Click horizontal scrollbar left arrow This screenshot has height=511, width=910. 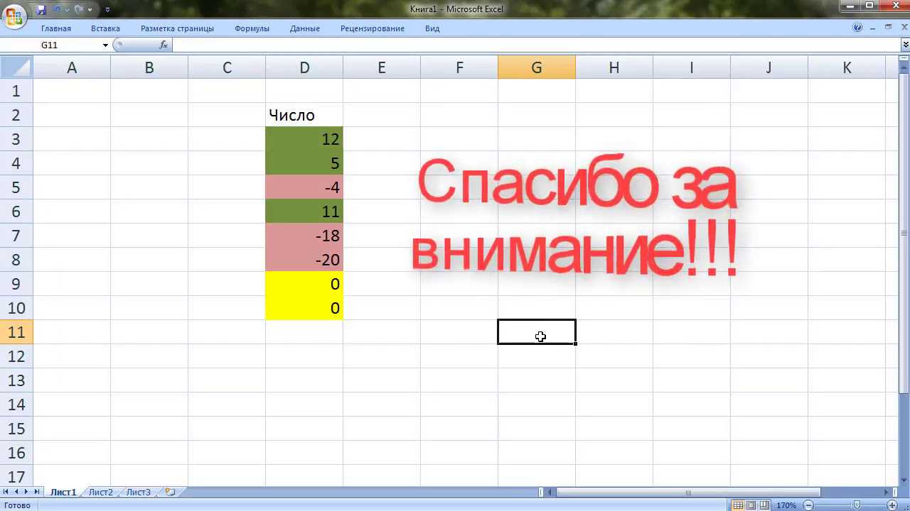550,493
